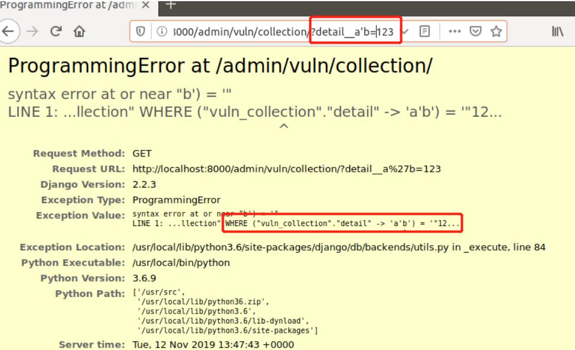The image size is (575, 350).
Task: Select the "Python Path:" label
Action: (x=90, y=294)
